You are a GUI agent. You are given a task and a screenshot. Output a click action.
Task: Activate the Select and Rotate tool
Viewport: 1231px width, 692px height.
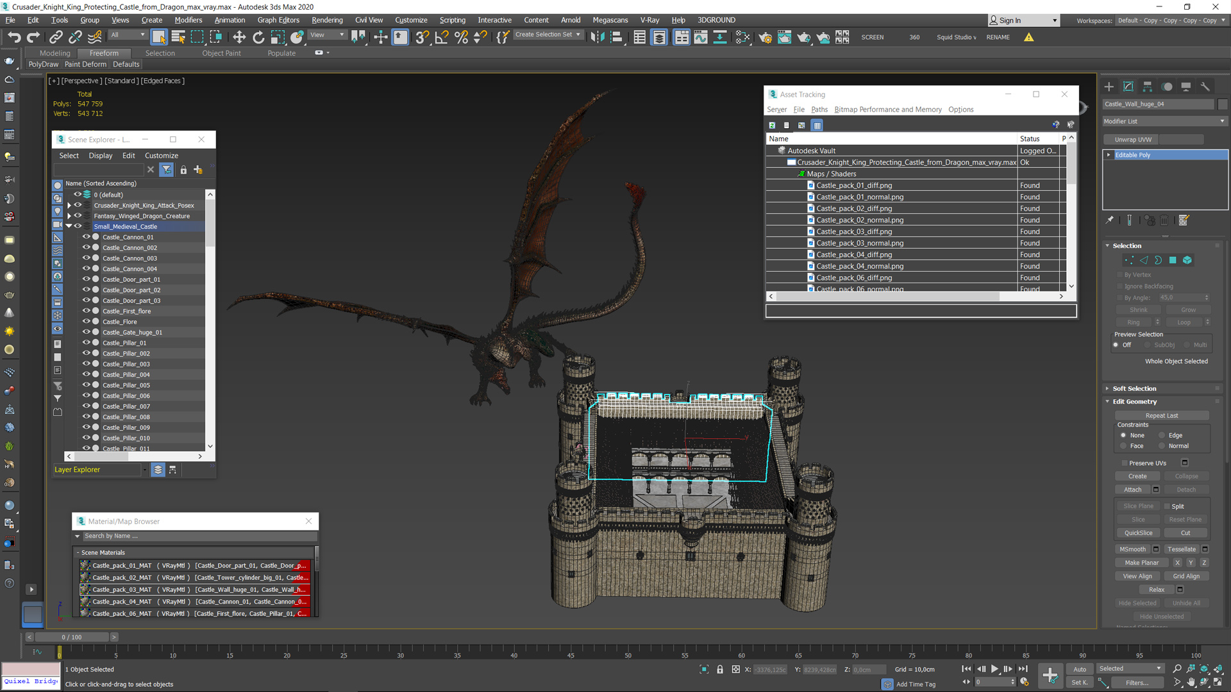[x=258, y=37]
